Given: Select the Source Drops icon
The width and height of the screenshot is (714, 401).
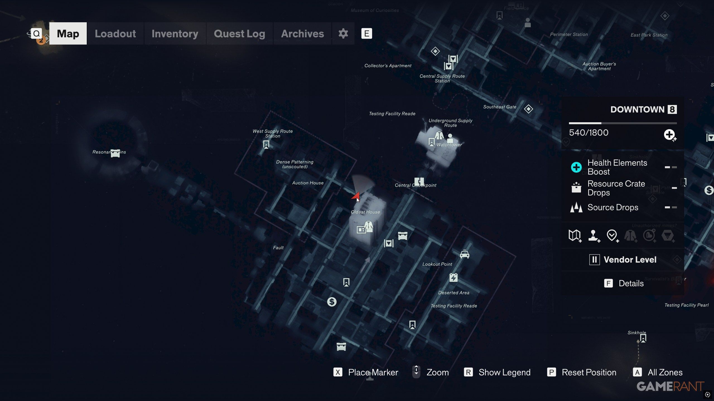Looking at the screenshot, I should click(576, 207).
